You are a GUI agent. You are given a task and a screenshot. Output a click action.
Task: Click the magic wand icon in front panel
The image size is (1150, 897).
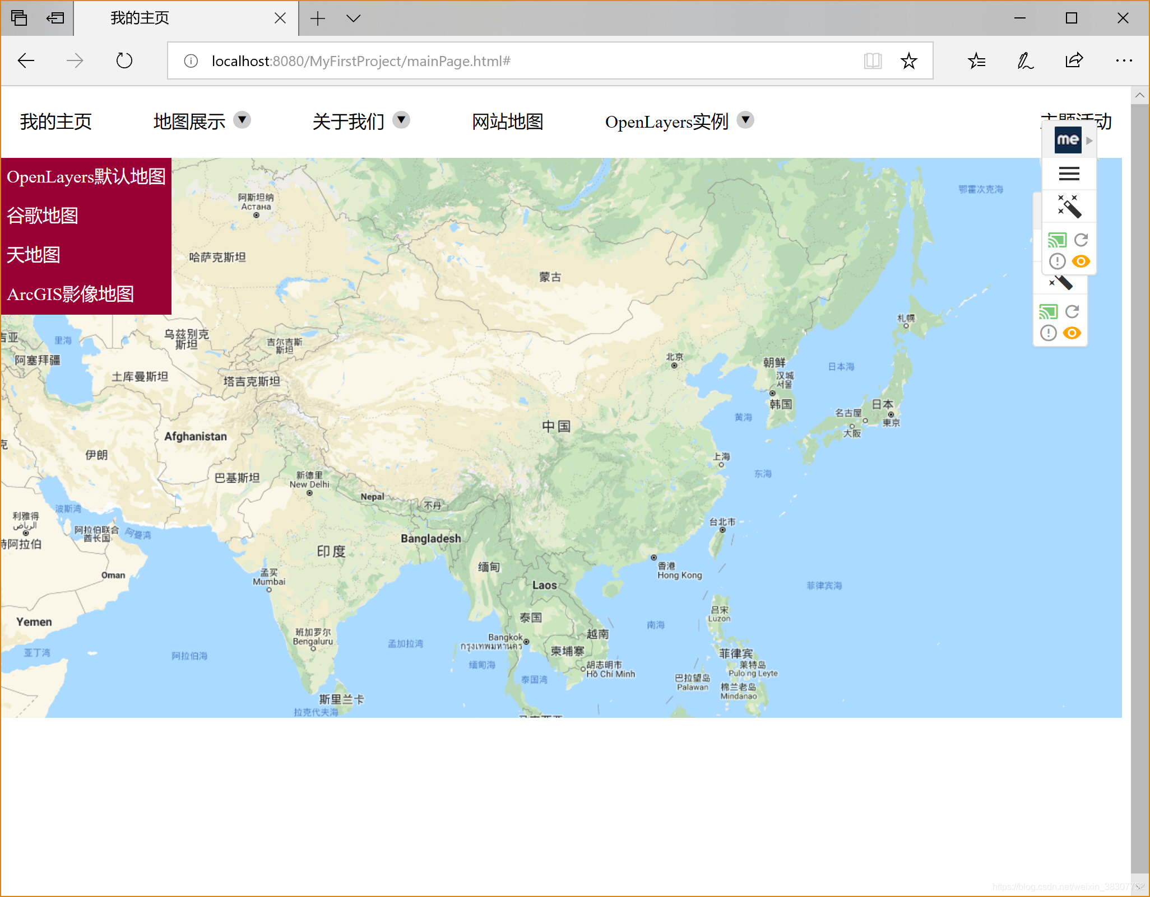coord(1069,206)
